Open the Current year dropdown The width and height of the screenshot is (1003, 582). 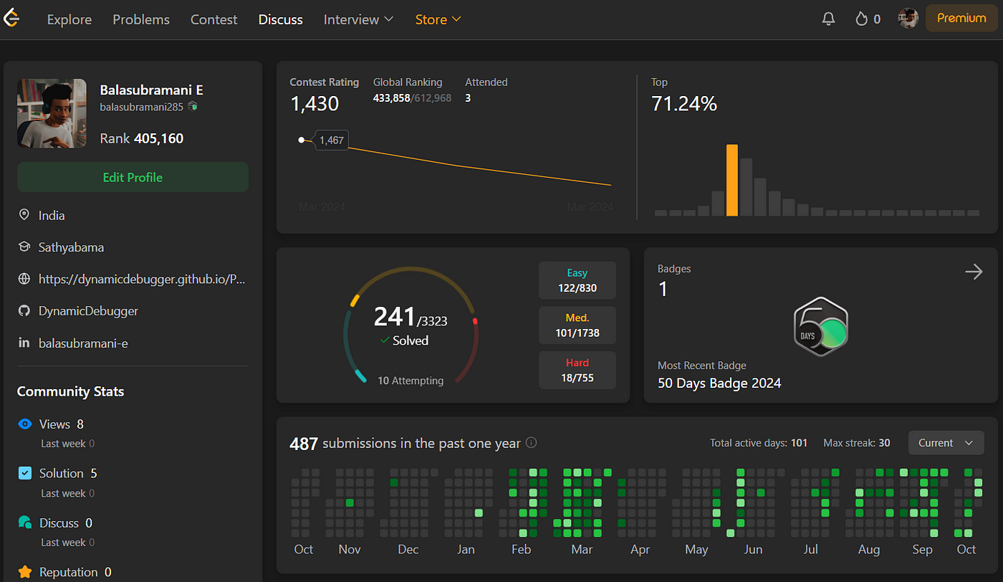pyautogui.click(x=946, y=443)
